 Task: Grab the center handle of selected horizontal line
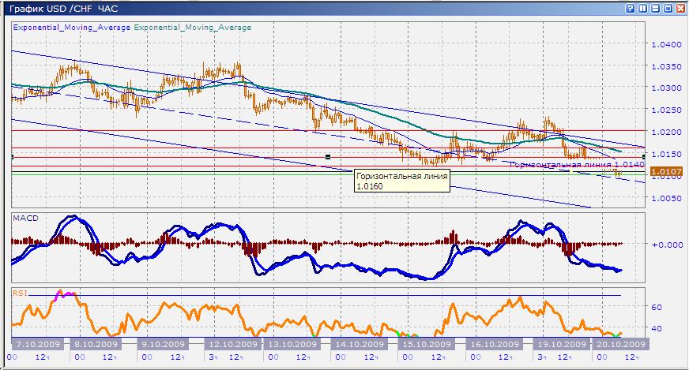328,157
